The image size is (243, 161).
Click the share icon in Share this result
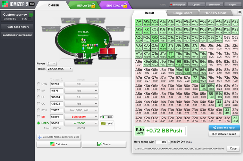point(215,128)
